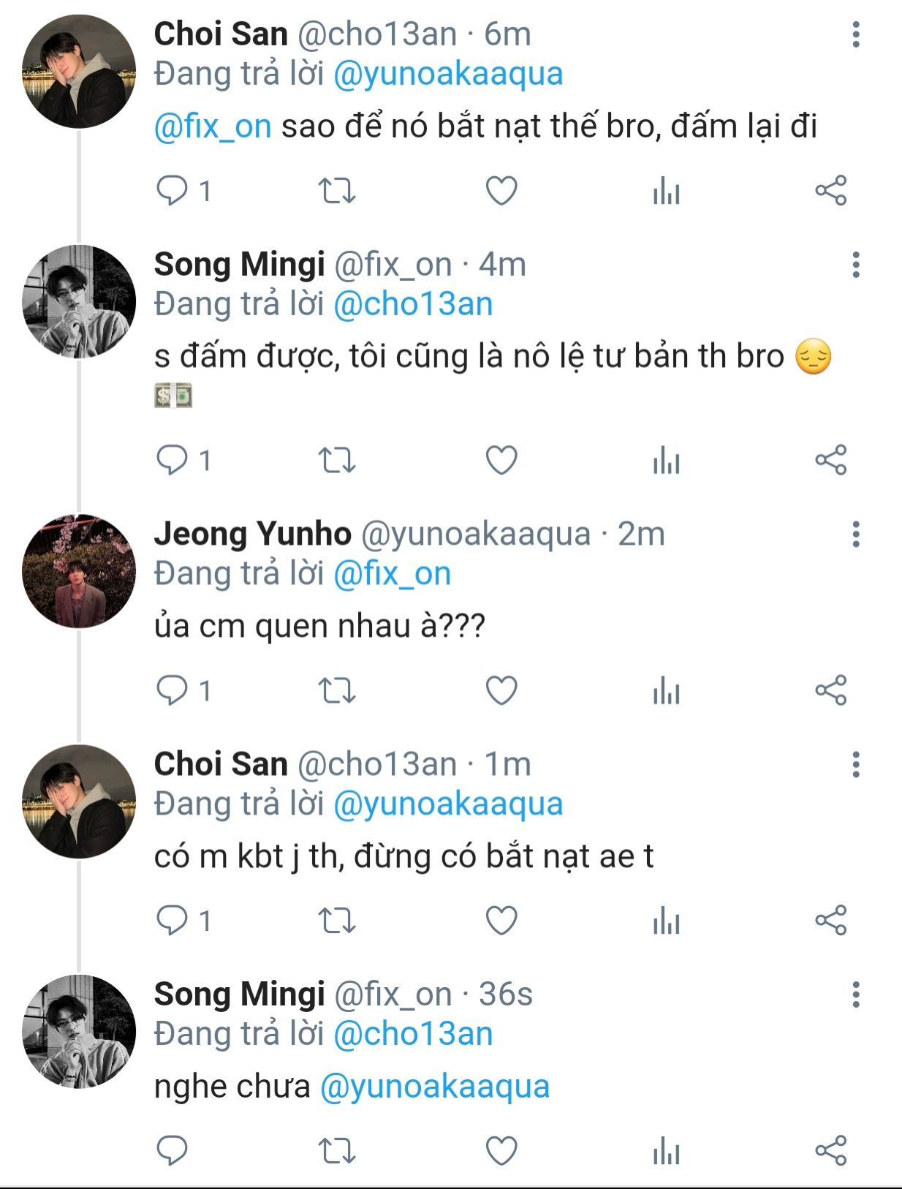View analytics on Choi San's 1m tweet

click(666, 921)
